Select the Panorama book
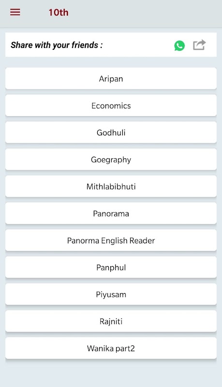The width and height of the screenshot is (222, 387). 111,213
